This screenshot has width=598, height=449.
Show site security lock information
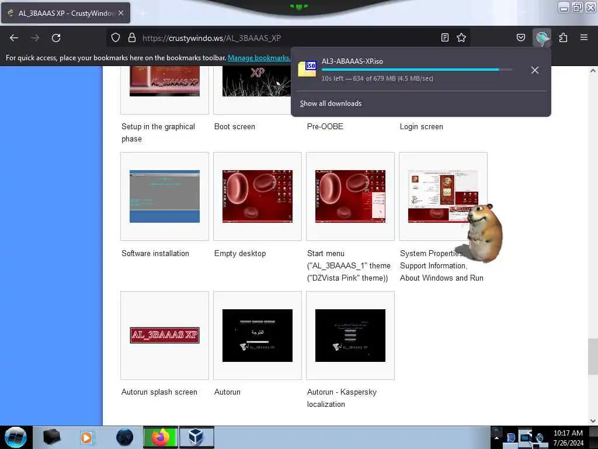(132, 37)
